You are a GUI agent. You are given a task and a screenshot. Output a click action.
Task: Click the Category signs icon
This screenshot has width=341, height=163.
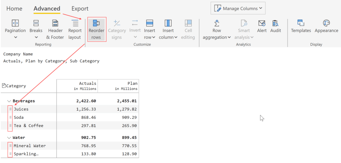(117, 23)
